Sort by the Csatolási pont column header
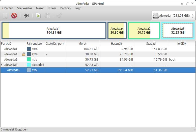This screenshot has height=132, width=196. click(x=55, y=44)
